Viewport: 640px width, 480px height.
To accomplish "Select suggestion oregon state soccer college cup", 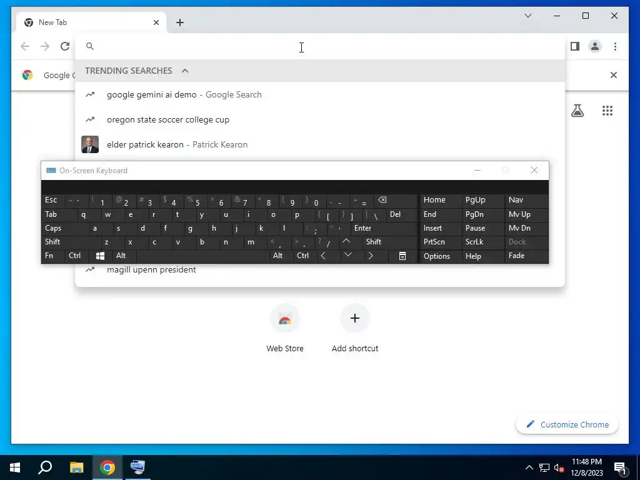I will [x=320, y=119].
